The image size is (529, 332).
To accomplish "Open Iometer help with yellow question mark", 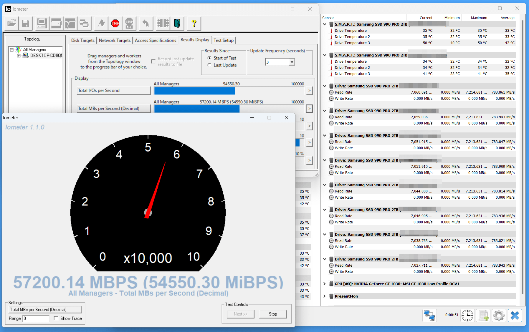I will pyautogui.click(x=194, y=23).
